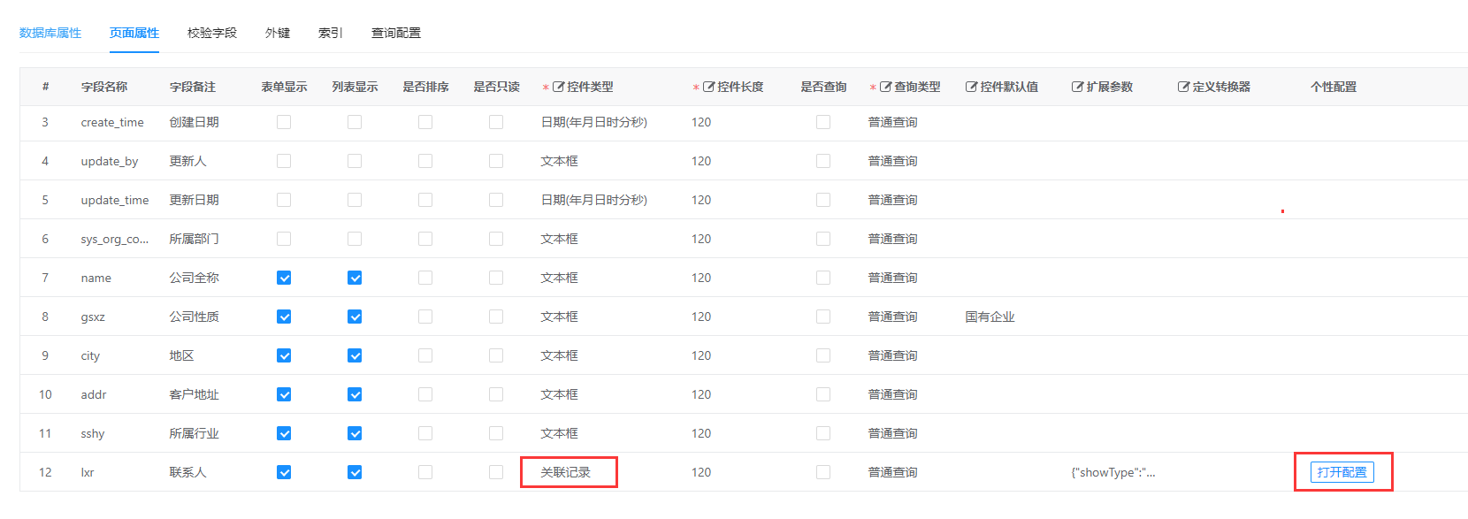
Task: Uncheck 列表显示 for the name row
Action: [x=355, y=278]
